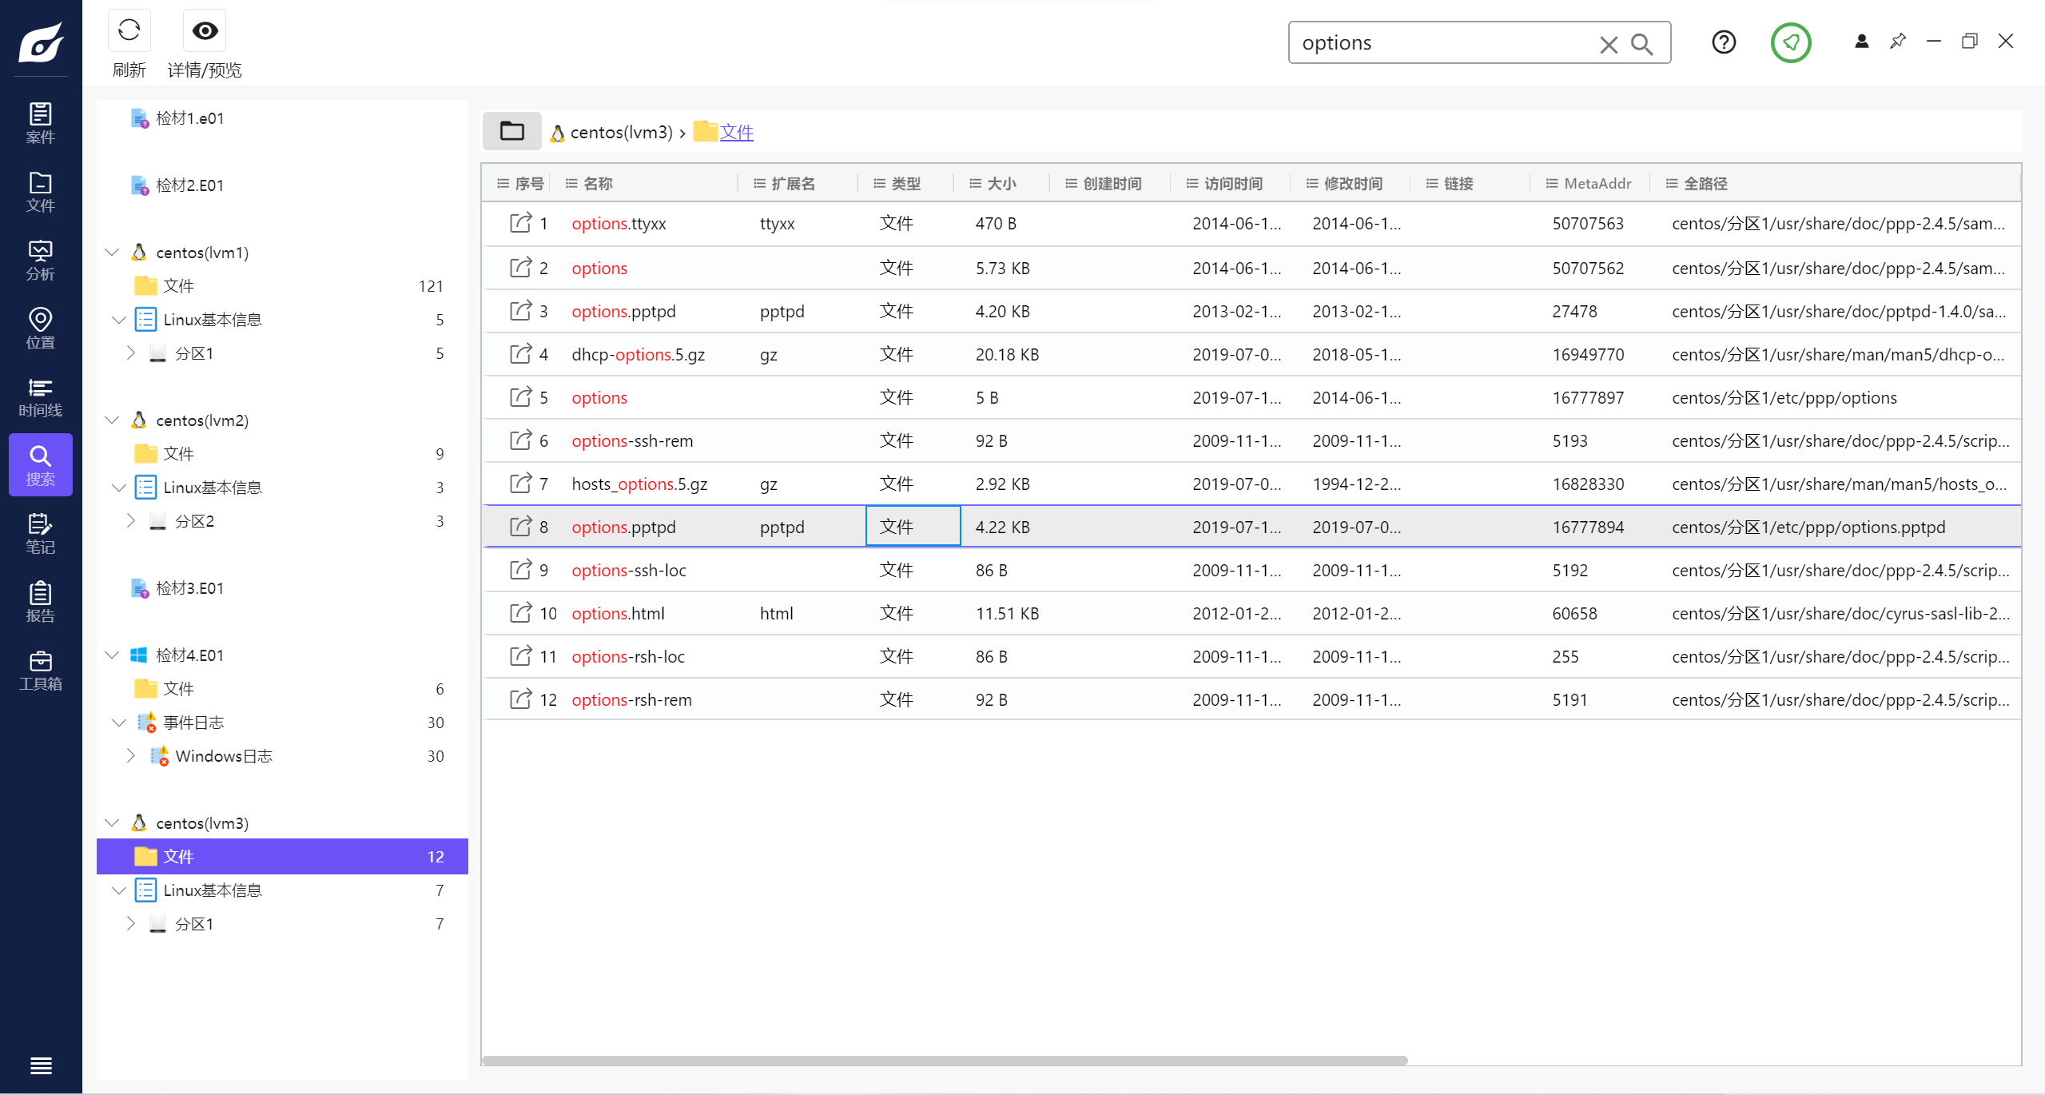Pin the window with the pin icon

[x=1898, y=41]
